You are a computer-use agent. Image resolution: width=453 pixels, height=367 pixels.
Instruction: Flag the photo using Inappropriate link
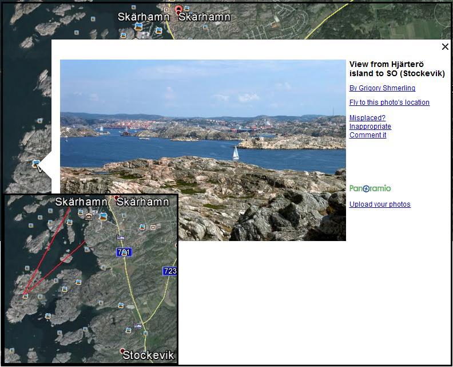370,127
